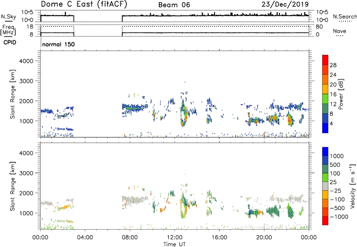357x247 pixels.
Task: Select the '28' label on Power colorbar
Action: coord(333,65)
